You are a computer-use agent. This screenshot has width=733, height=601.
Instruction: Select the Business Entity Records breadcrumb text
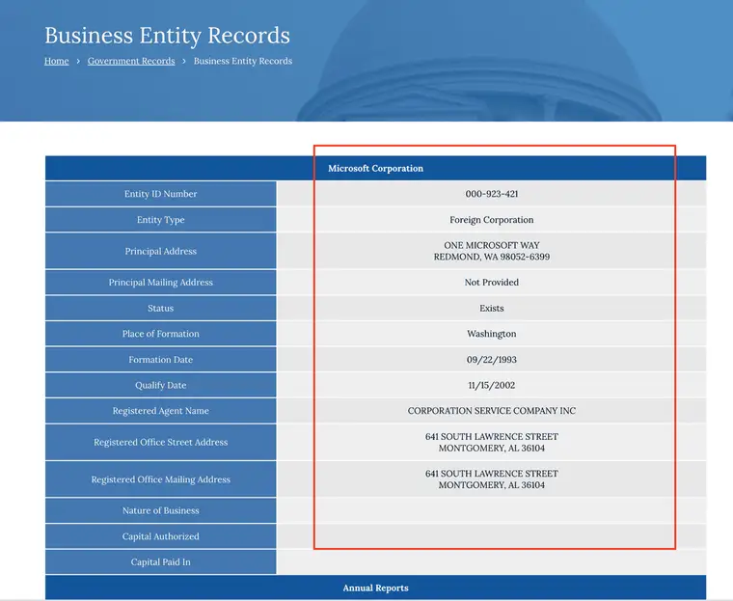pos(243,61)
